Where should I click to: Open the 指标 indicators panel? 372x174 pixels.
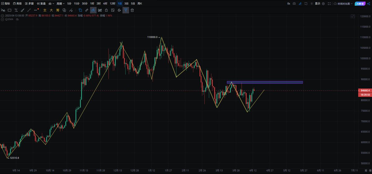pos(5,3)
